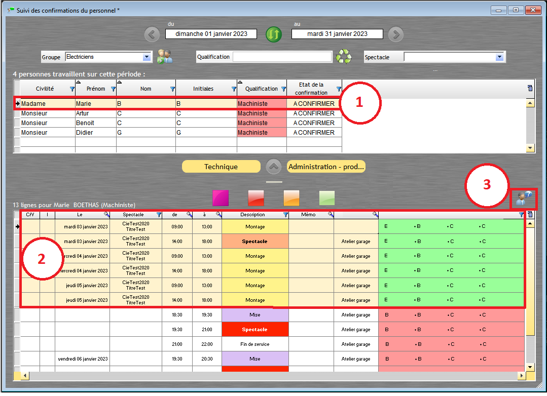Filter the Prénom column
Image resolution: width=547 pixels, height=396 pixels.
click(x=113, y=89)
